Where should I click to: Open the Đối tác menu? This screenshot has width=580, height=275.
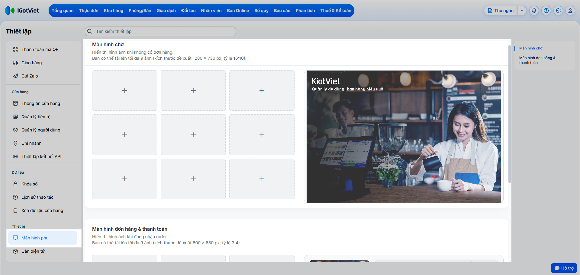click(188, 11)
